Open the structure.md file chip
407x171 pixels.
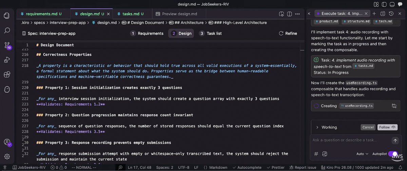pos(356,21)
